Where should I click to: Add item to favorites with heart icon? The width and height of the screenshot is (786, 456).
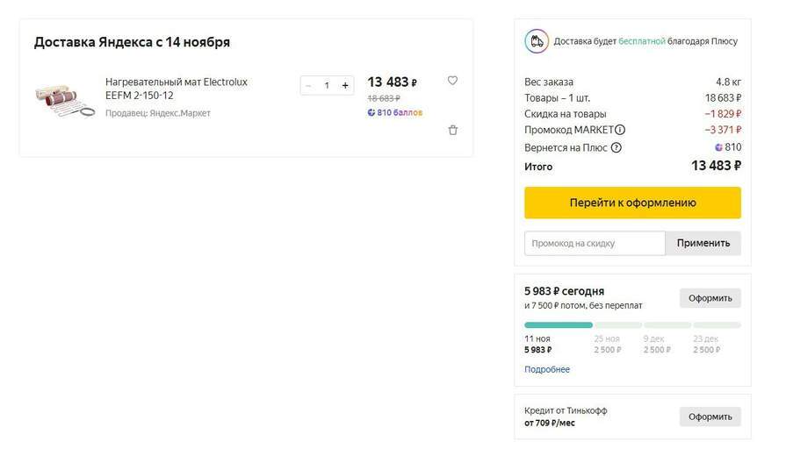point(452,81)
